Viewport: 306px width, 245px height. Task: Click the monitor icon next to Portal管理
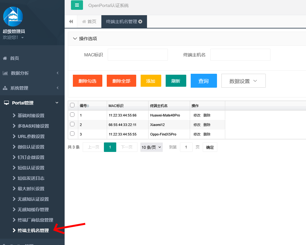coord(6,103)
